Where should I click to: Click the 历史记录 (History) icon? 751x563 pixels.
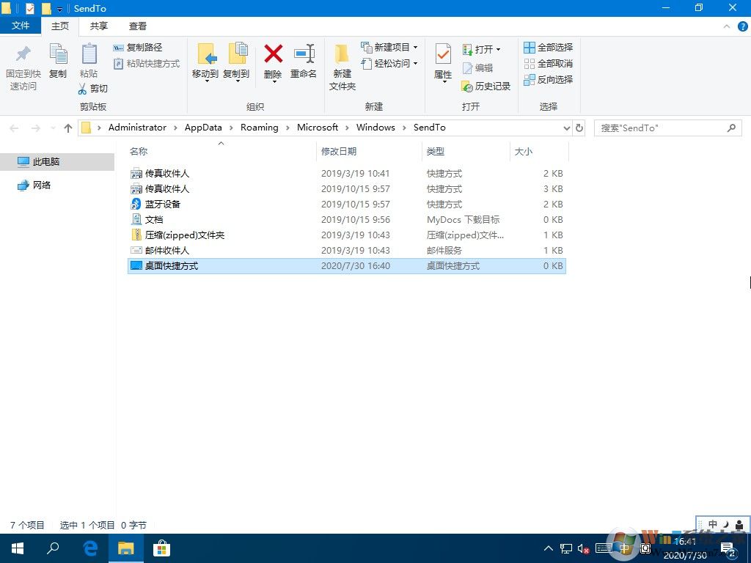click(x=486, y=86)
